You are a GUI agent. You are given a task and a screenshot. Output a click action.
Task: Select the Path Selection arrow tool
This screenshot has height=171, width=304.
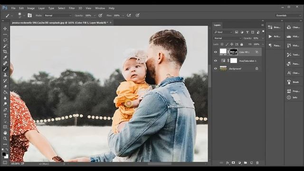click(5, 122)
